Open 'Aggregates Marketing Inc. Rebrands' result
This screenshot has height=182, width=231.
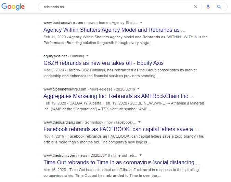tap(119, 96)
